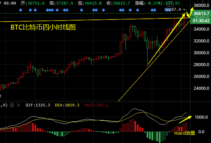Click the 0.0 MACD axis label
The width and height of the screenshot is (211, 143).
pos(202,132)
